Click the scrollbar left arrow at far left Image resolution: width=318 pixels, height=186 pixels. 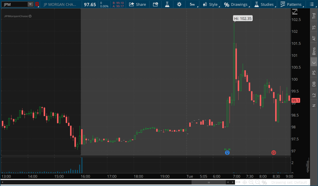(3, 182)
